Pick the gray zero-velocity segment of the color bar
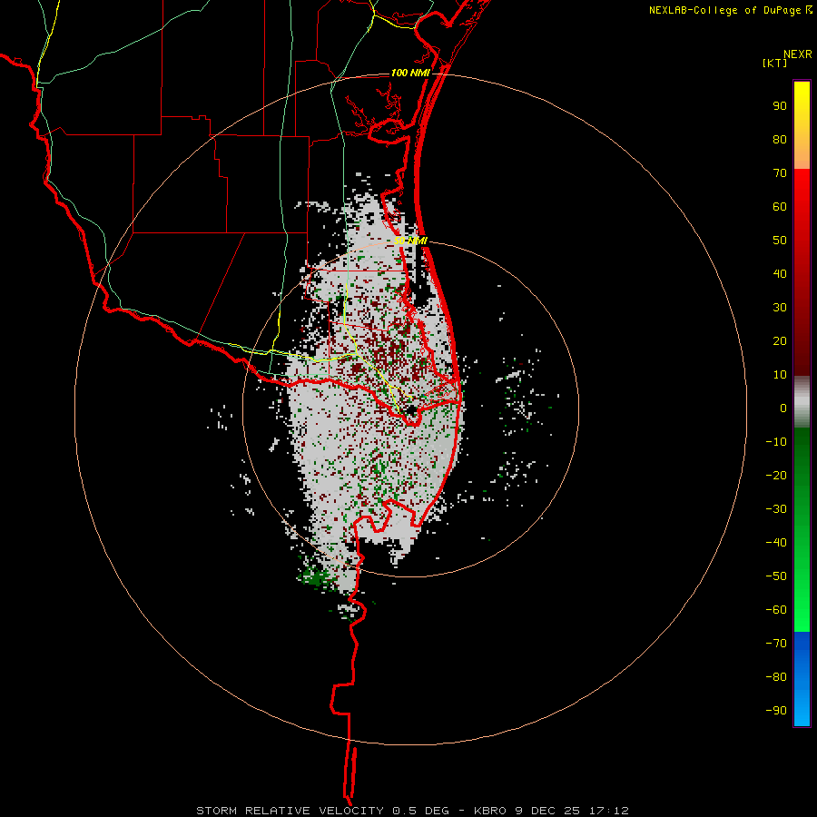Viewport: 817px width, 817px height. (x=802, y=402)
